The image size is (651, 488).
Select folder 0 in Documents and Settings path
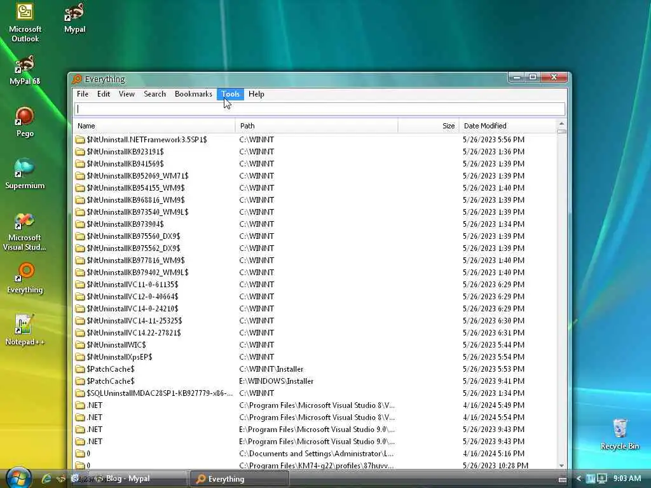(315, 454)
